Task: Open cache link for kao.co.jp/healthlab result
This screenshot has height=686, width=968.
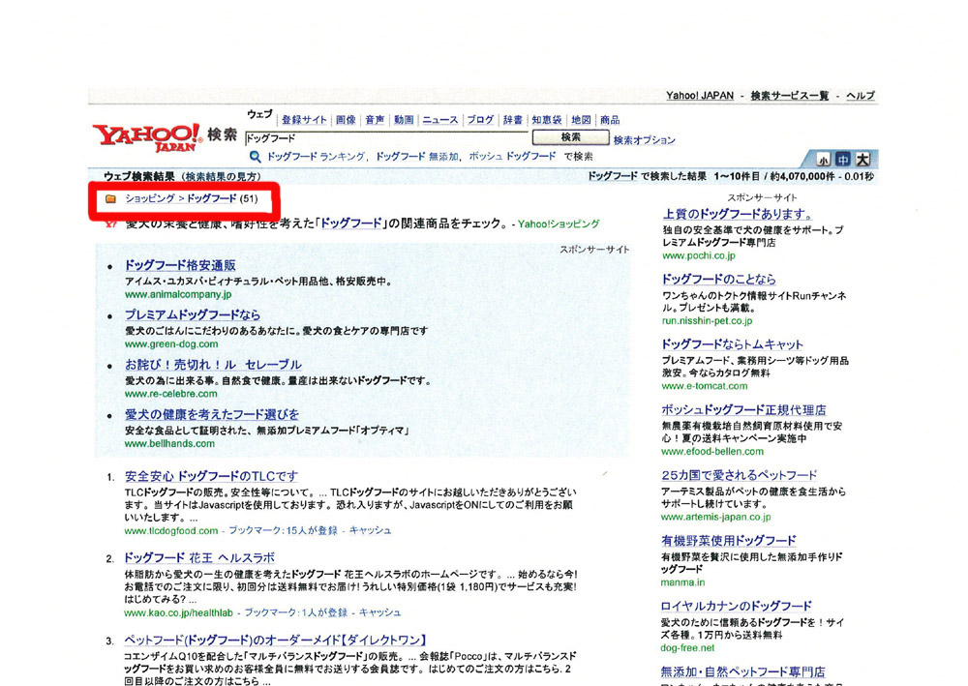Action: pyautogui.click(x=379, y=612)
